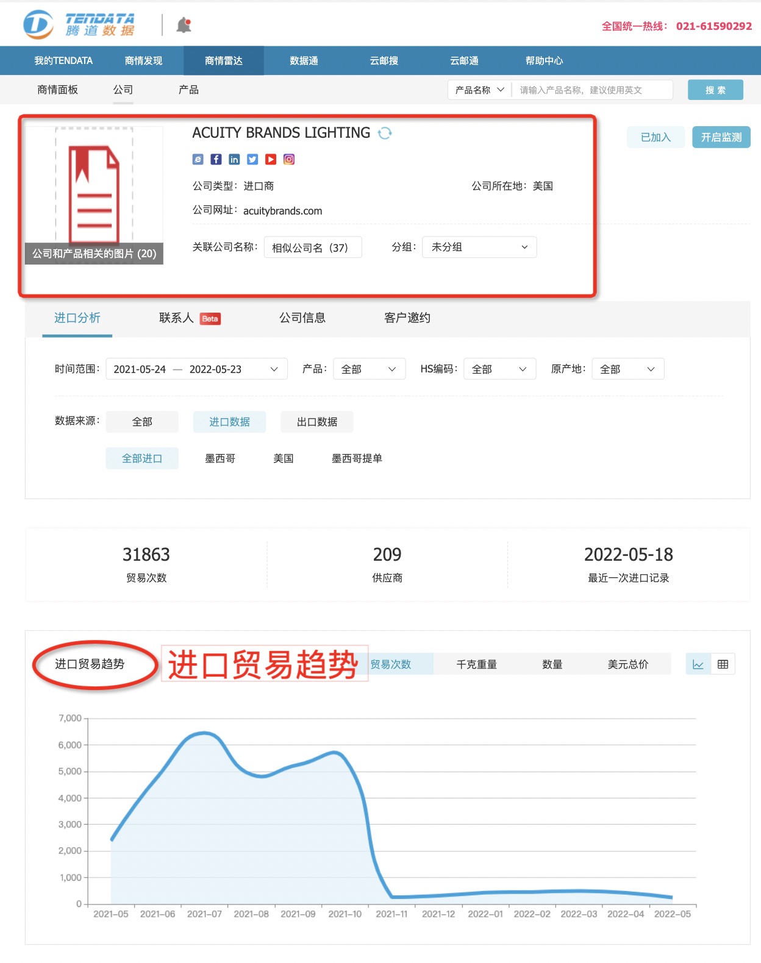Switch to line chart view icon

[x=698, y=664]
